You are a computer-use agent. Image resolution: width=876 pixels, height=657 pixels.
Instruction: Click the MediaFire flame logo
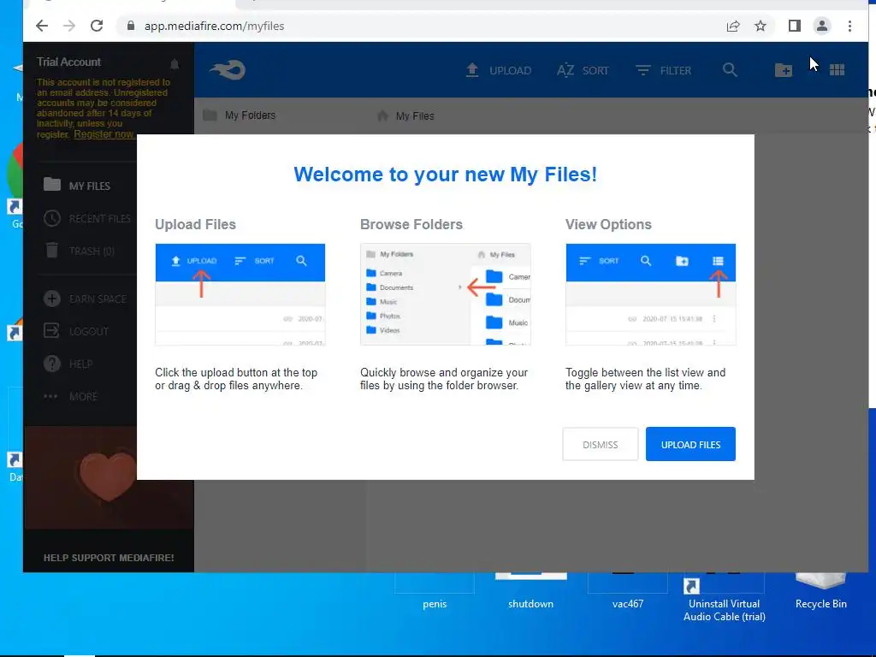pos(228,70)
